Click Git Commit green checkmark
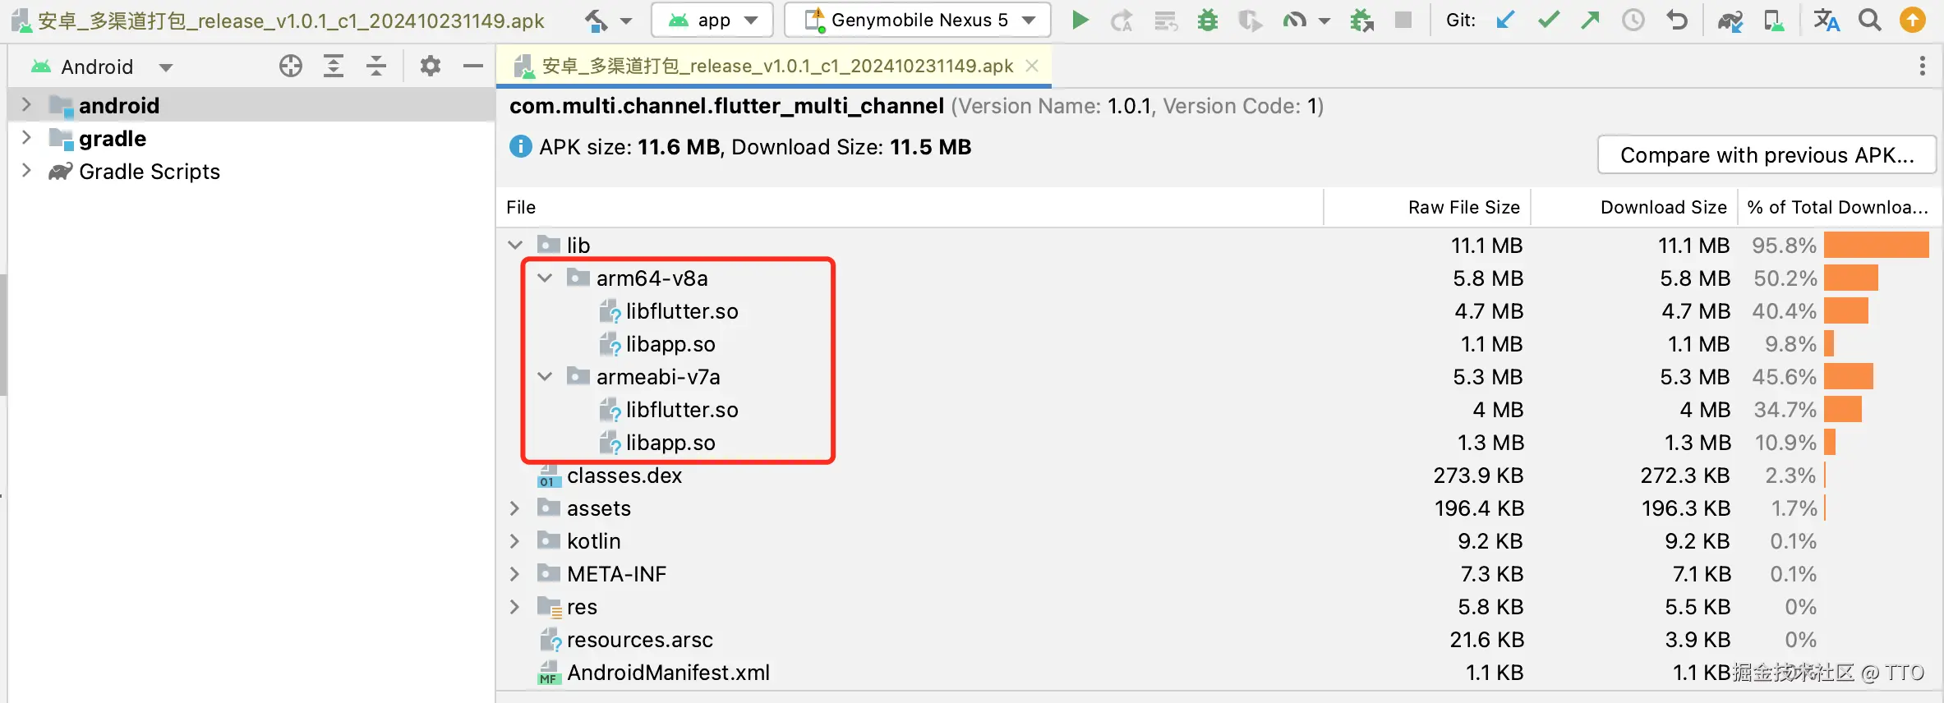Image resolution: width=1944 pixels, height=703 pixels. click(x=1549, y=20)
